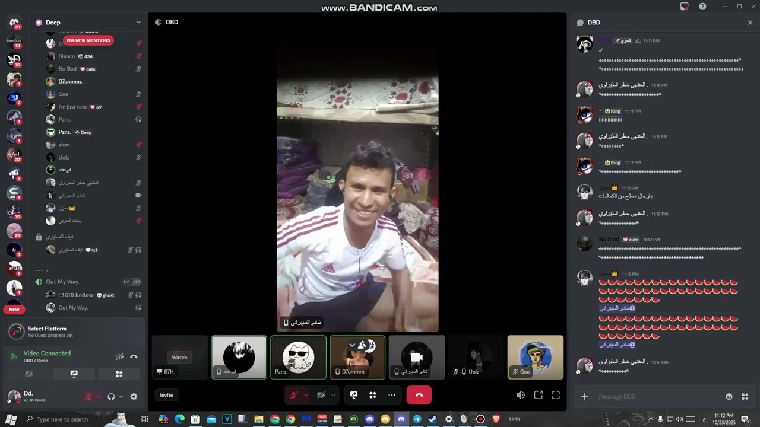The width and height of the screenshot is (760, 427).
Task: Disconnect via sidebar Video Connected hang-up icon
Action: pyautogui.click(x=134, y=356)
